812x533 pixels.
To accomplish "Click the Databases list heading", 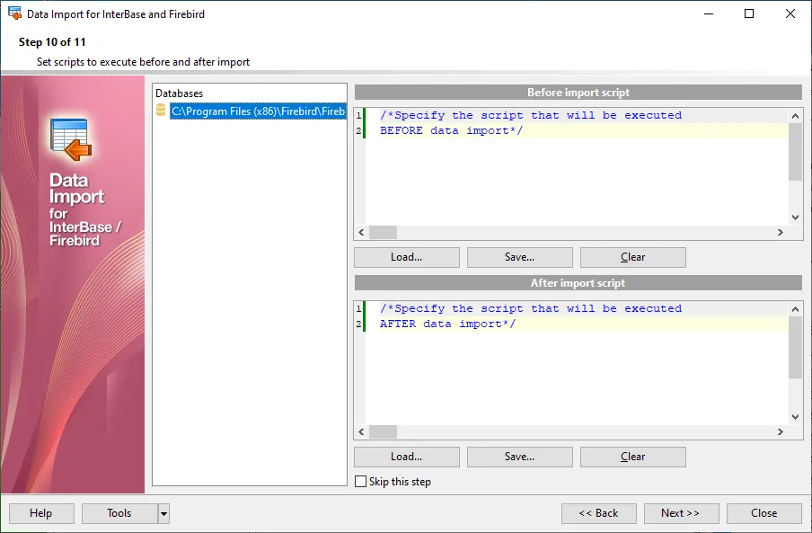I will [179, 93].
